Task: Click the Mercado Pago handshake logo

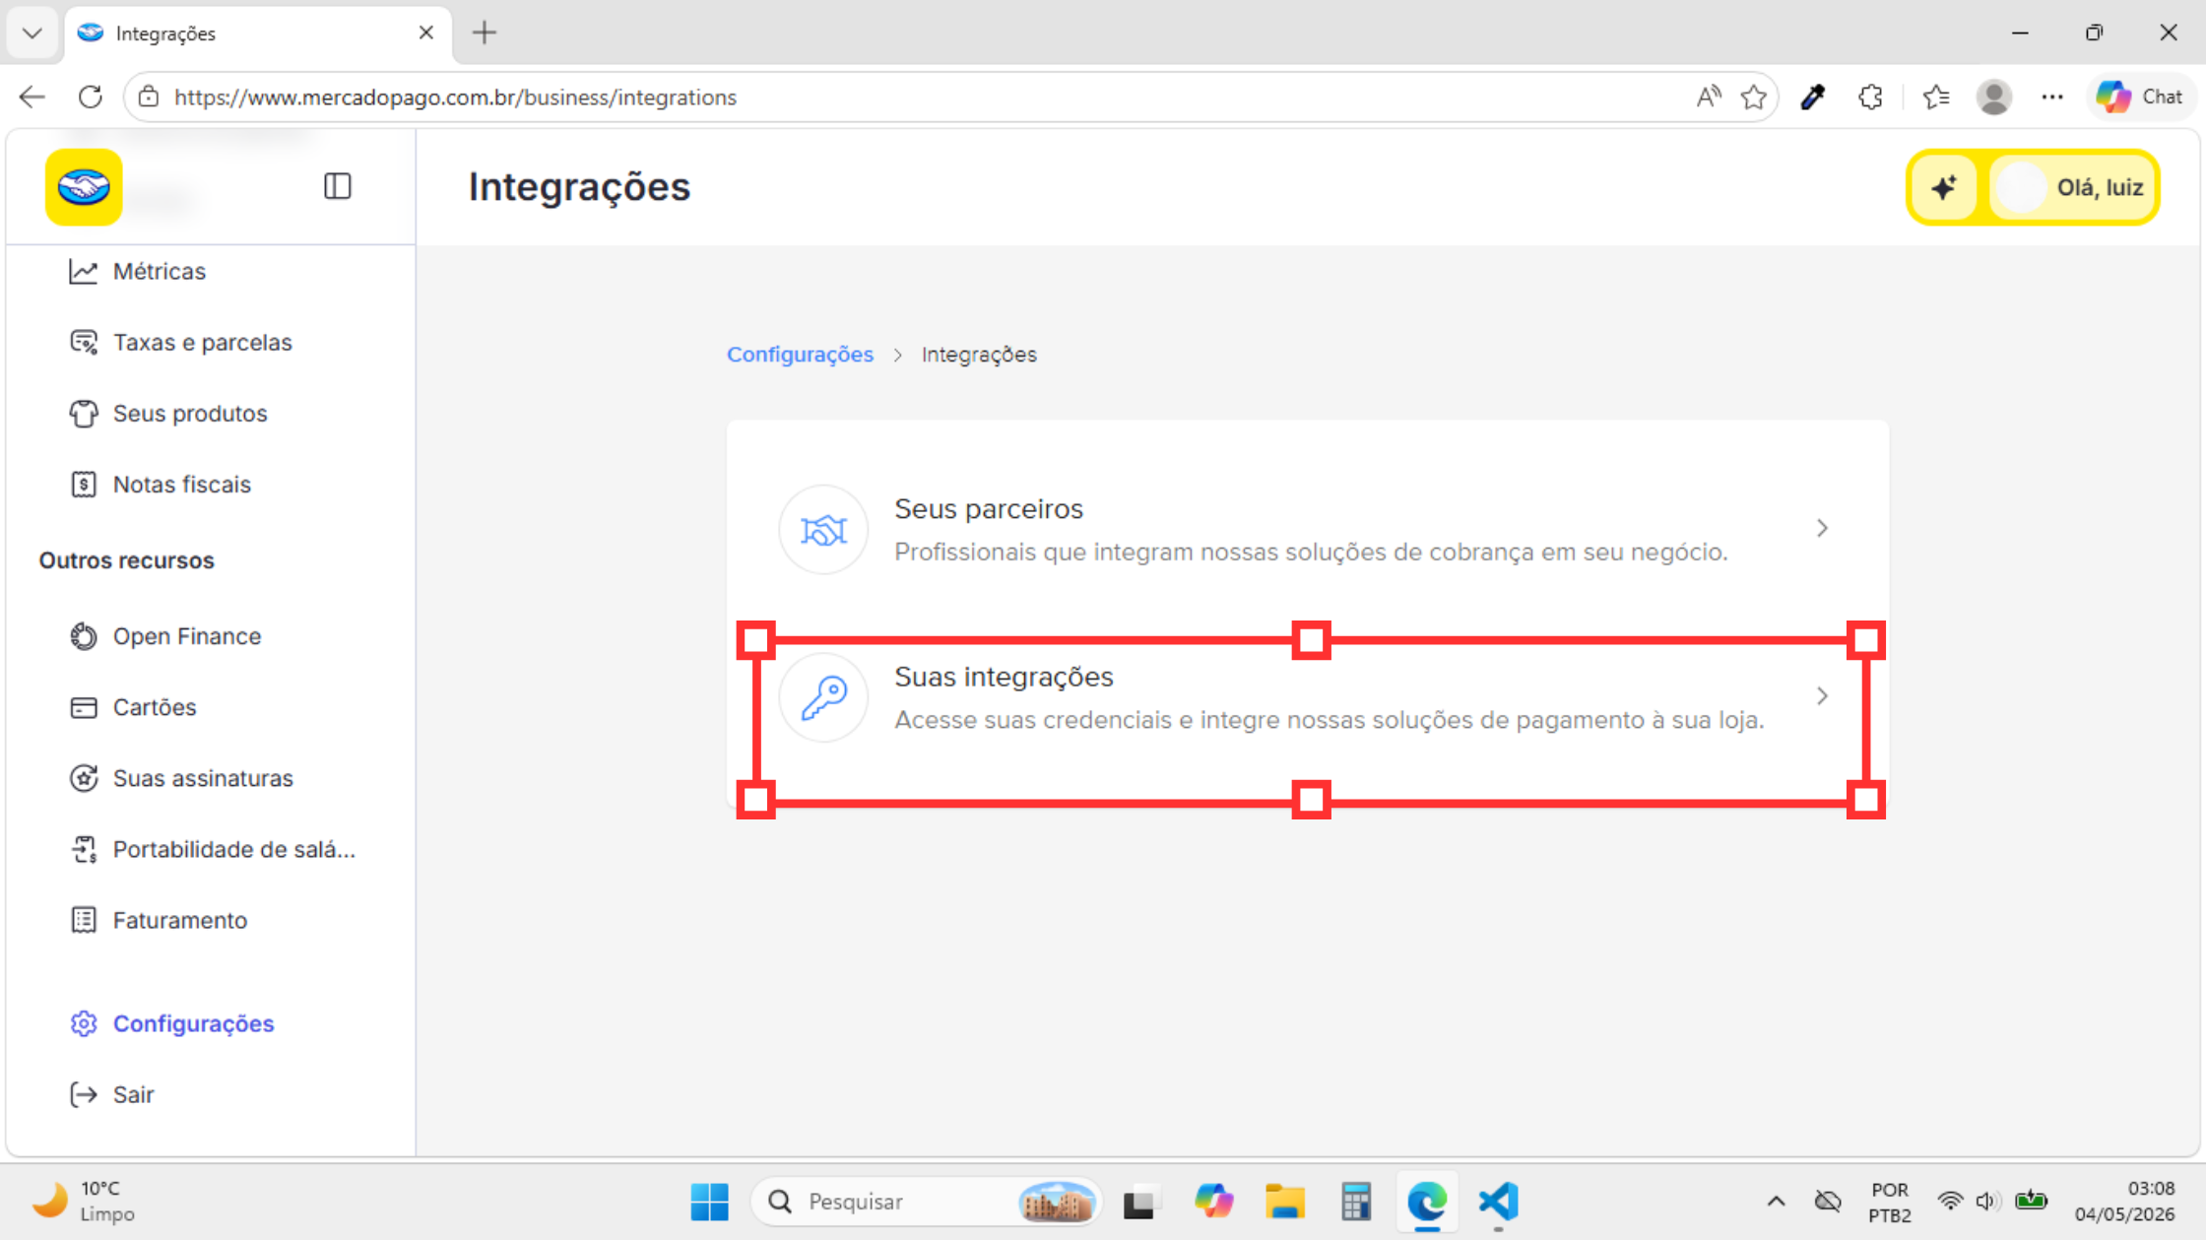Action: tap(84, 186)
